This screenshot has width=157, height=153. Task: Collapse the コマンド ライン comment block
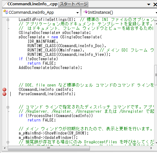8,107
